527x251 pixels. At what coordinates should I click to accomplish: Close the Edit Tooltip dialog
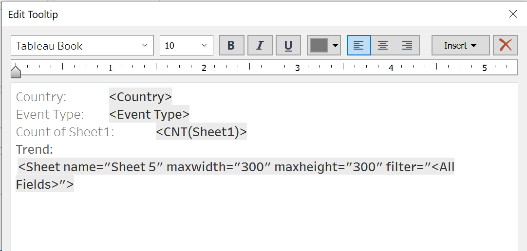coord(513,14)
